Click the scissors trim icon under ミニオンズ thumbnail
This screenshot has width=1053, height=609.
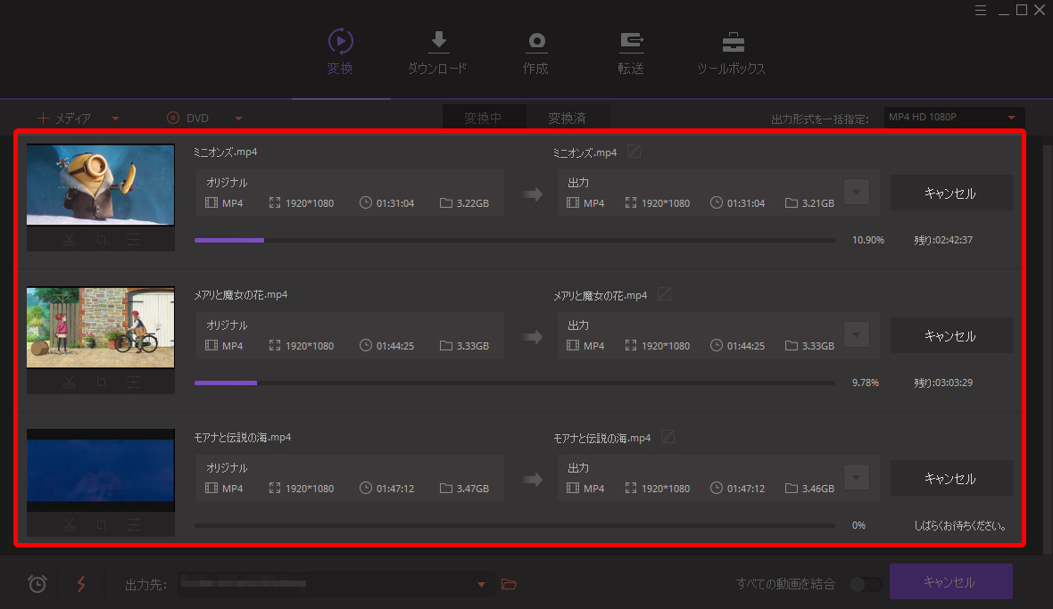[x=69, y=240]
